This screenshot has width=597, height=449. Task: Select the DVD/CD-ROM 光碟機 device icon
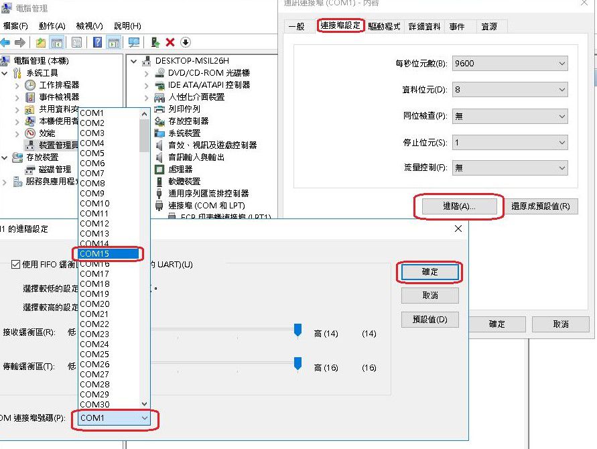tap(161, 72)
